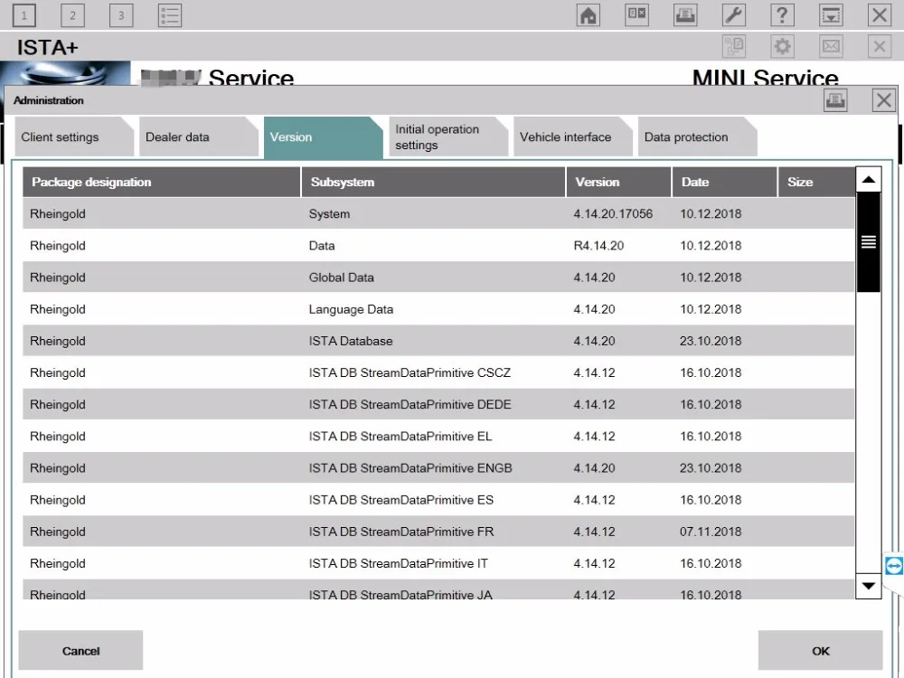The height and width of the screenshot is (678, 904).
Task: Open the Dealer data tab
Action: pos(198,137)
